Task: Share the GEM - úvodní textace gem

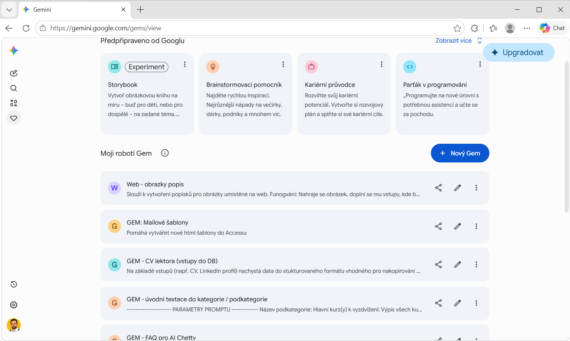Action: pyautogui.click(x=438, y=303)
